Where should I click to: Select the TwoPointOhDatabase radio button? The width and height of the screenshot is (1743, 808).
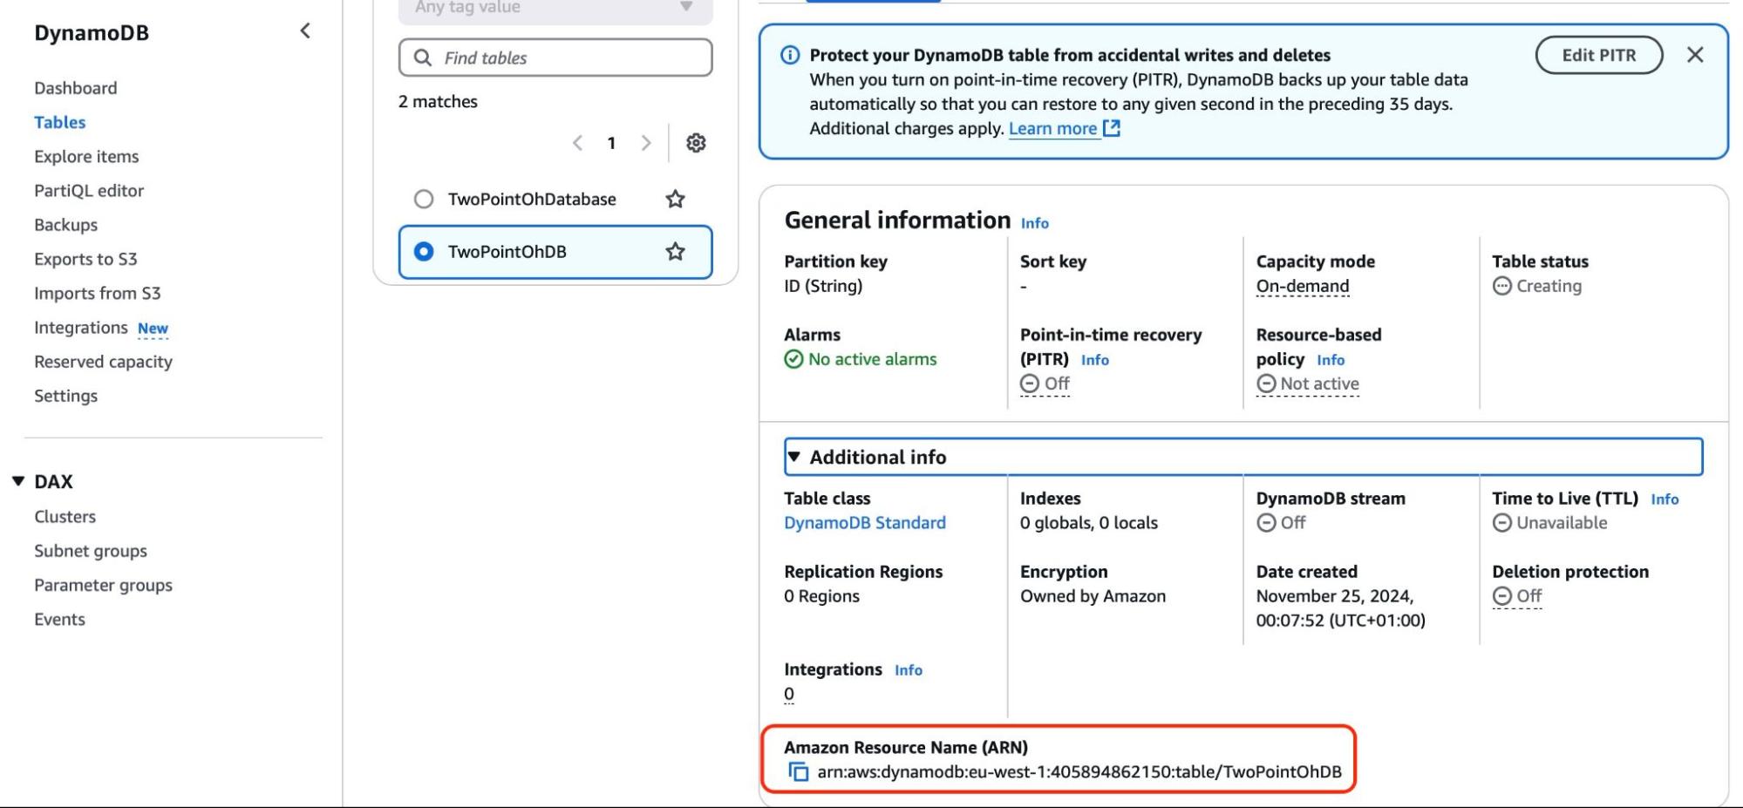tap(424, 199)
